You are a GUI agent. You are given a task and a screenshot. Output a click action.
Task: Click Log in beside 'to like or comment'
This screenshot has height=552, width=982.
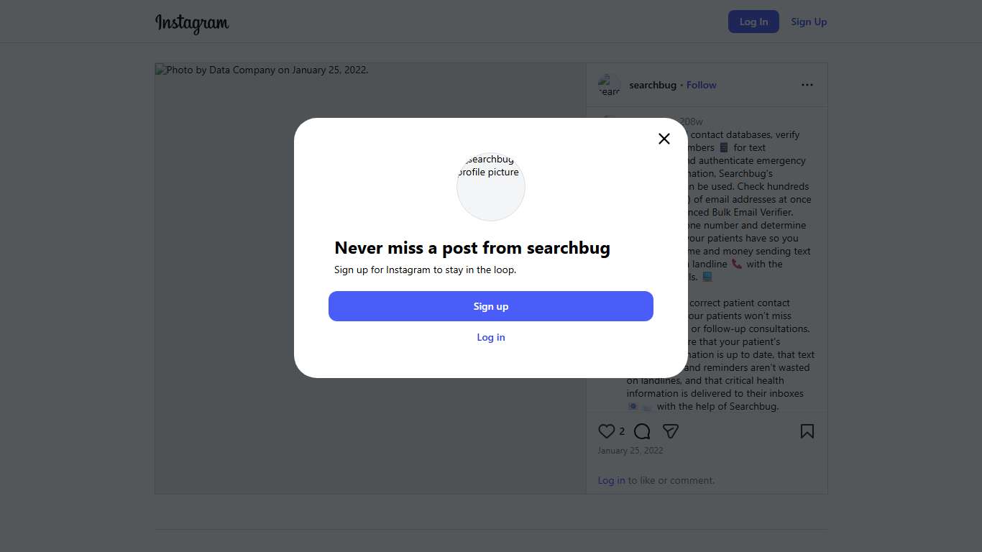coord(611,480)
